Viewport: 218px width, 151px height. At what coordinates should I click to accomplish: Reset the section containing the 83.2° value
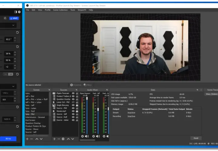coord(17,32)
